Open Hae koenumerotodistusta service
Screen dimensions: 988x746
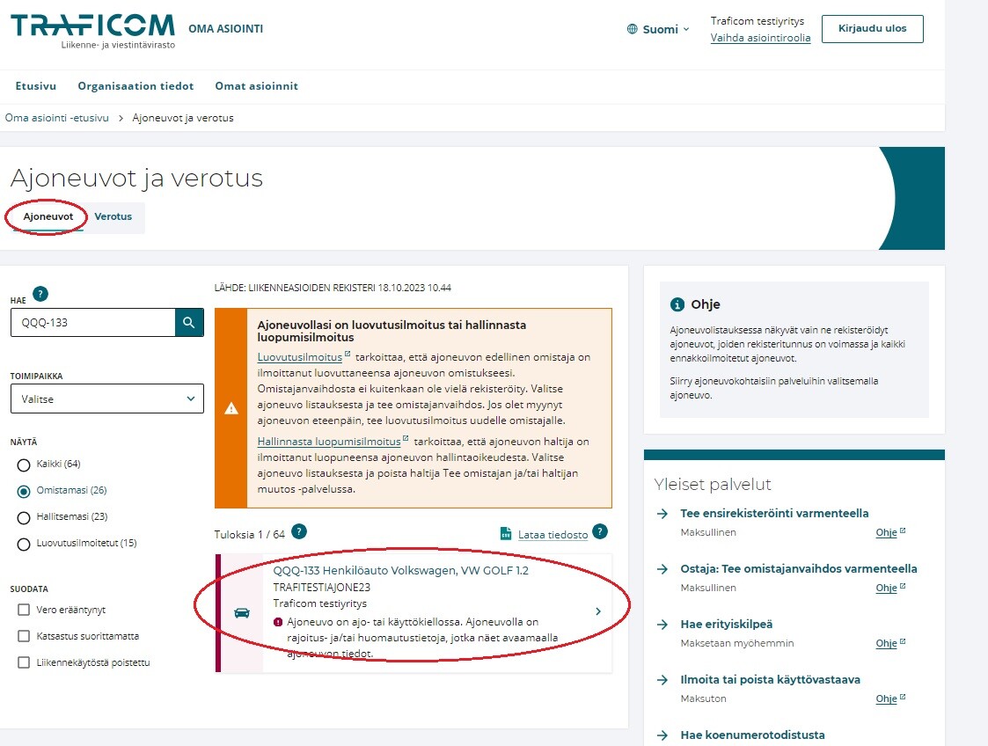pyautogui.click(x=752, y=735)
